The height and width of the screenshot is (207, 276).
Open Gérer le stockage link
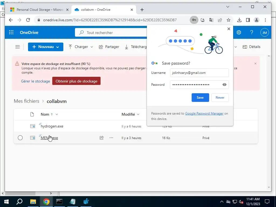pos(36,81)
